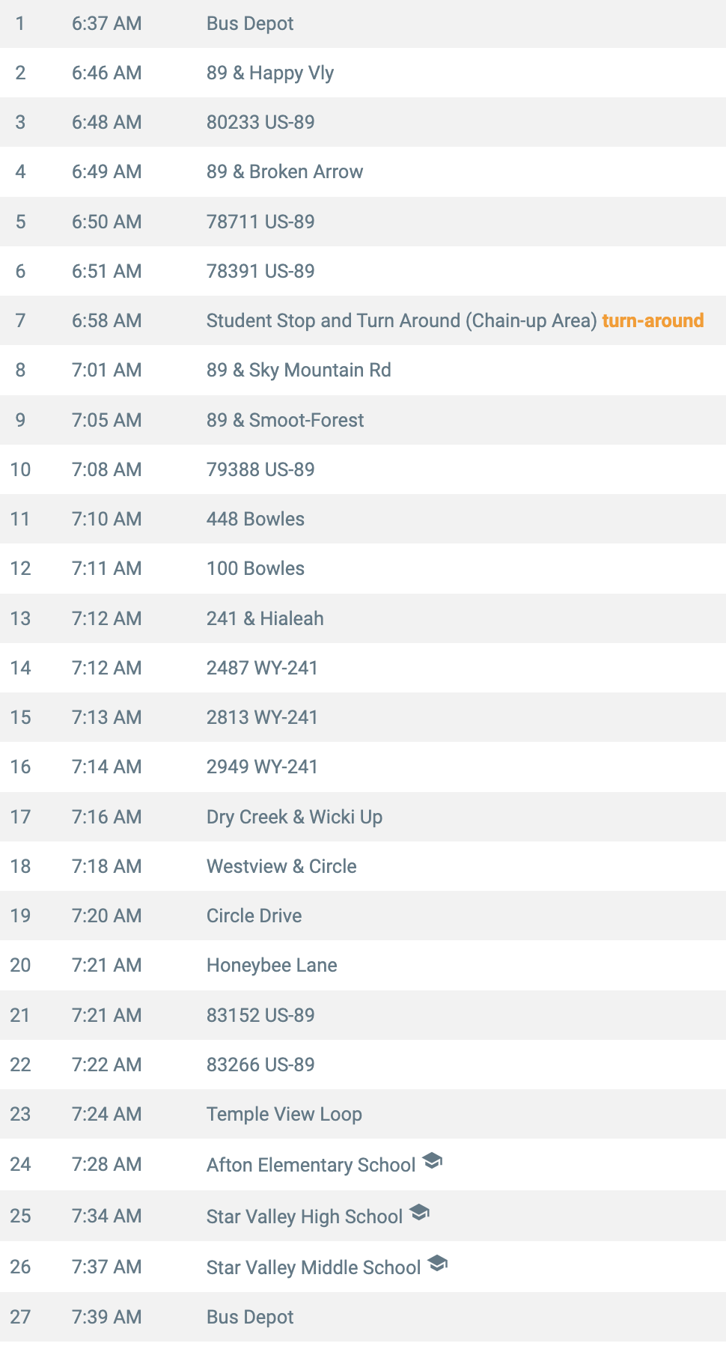Click the school icon beside Star Valley Middle School
This screenshot has height=1349, width=726.
click(438, 1264)
